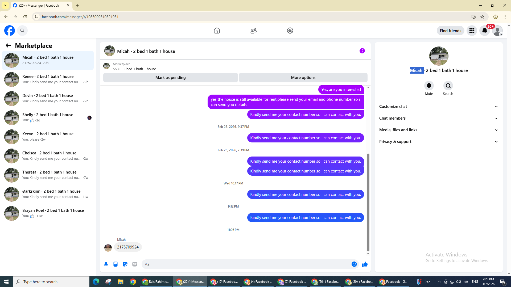Open Facebook notifications bell
Screen dimensions: 511x287
484,31
